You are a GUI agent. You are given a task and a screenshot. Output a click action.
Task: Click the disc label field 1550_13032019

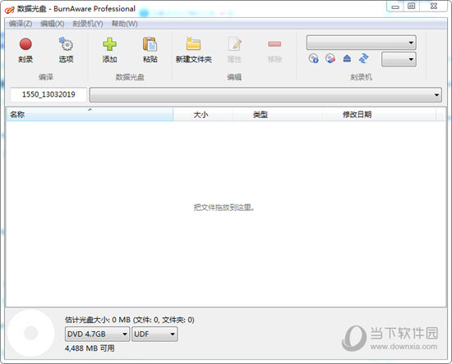(x=48, y=94)
